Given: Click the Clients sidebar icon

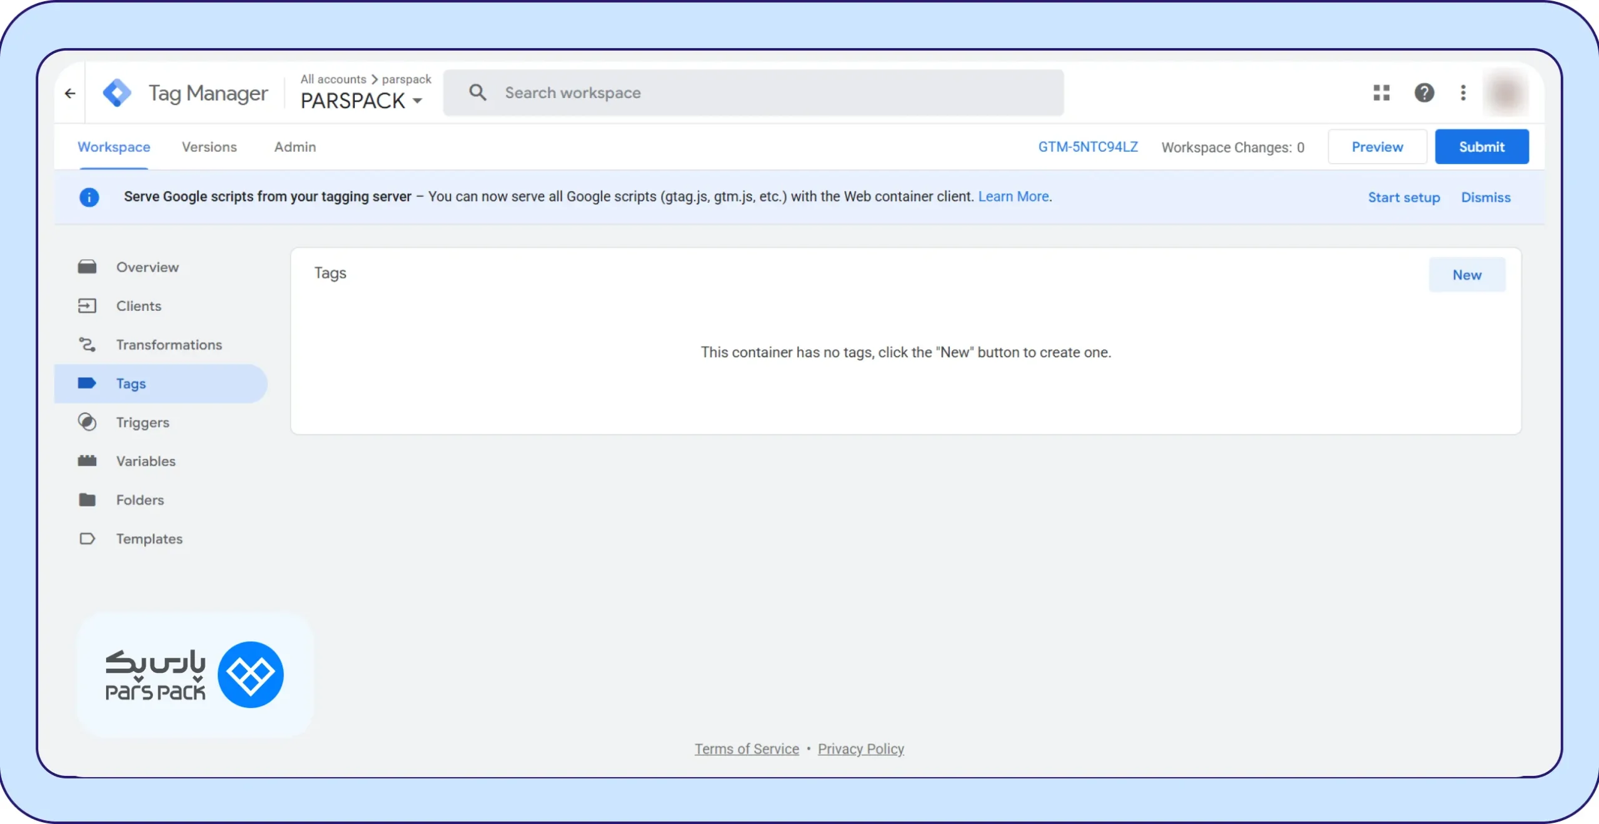Looking at the screenshot, I should pos(87,306).
